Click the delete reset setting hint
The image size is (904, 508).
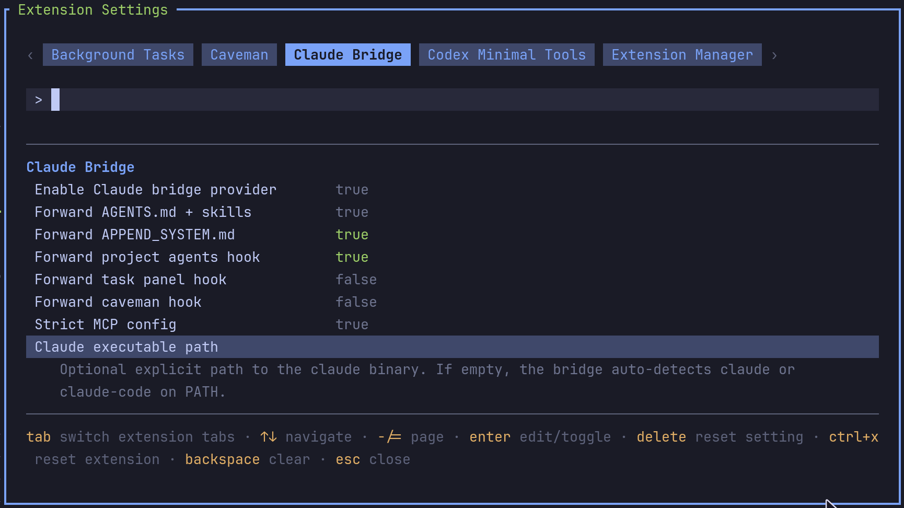(720, 437)
